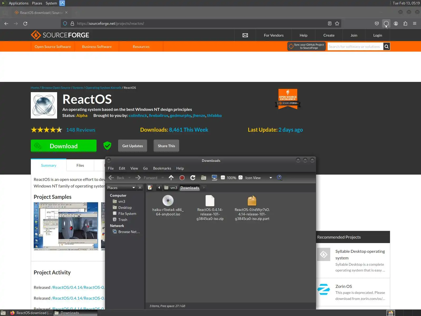The width and height of the screenshot is (421, 316).
Task: Switch to Downloads window in taskbar
Action: tap(75, 313)
